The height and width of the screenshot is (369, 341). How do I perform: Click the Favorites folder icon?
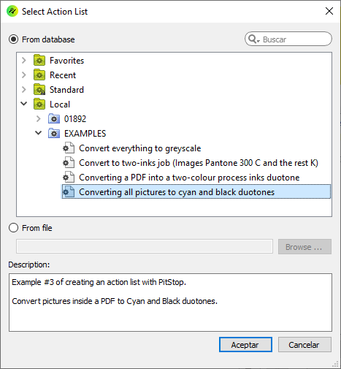(x=39, y=61)
